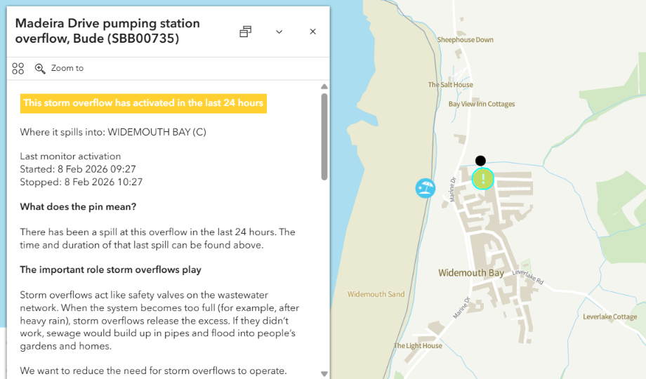Click the popup's vertical scrollbar thumb
Viewport: 646px width, 379px height.
click(324, 137)
